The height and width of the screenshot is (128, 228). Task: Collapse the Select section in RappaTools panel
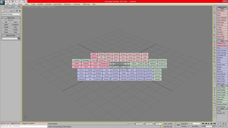click(222, 8)
